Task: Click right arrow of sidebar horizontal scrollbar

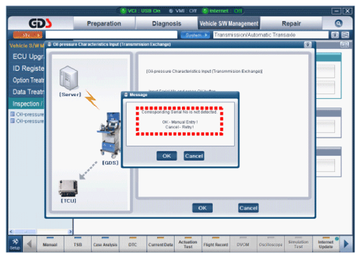Action: [70, 231]
